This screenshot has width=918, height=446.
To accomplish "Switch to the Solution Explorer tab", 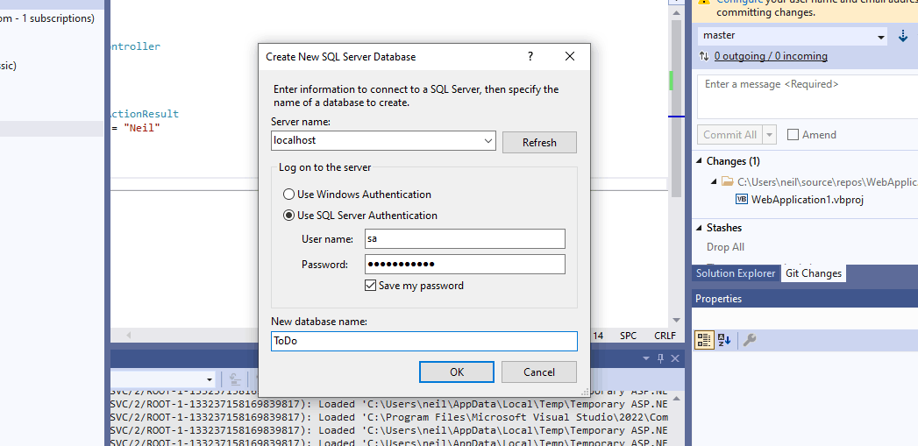I will pos(735,273).
